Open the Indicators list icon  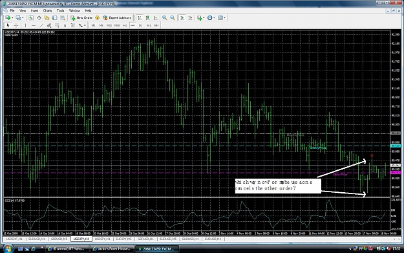(200, 18)
